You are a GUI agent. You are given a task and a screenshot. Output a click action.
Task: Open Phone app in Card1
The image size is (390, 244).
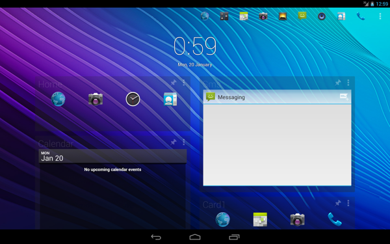coord(335,219)
